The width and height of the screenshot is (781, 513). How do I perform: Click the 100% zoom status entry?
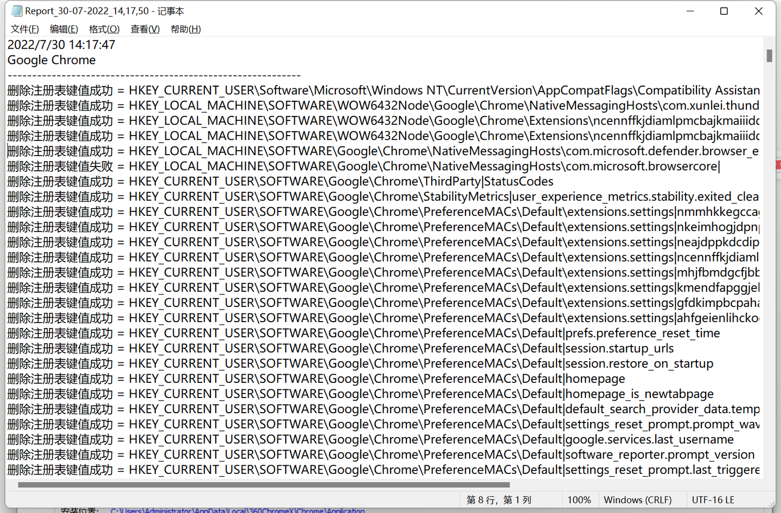[579, 500]
